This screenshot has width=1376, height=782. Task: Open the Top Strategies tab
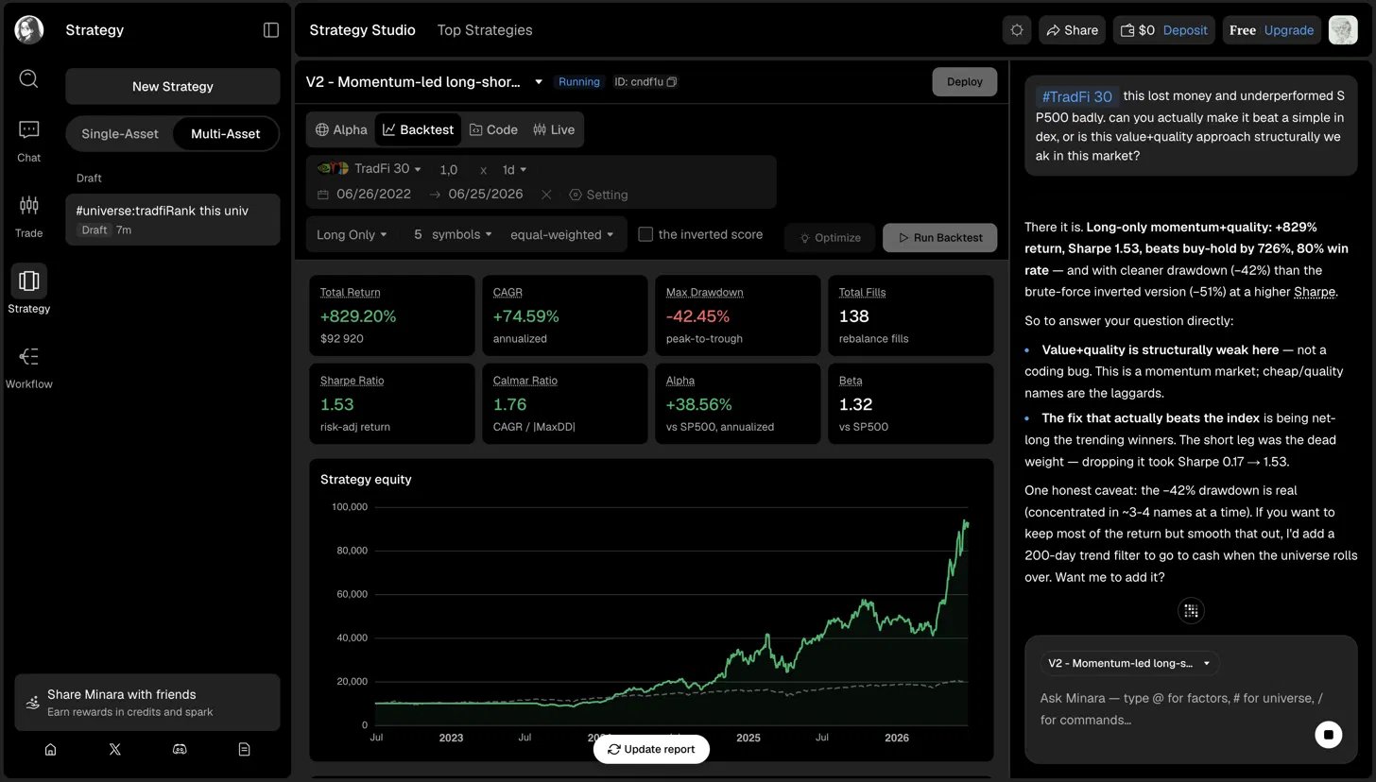point(485,30)
